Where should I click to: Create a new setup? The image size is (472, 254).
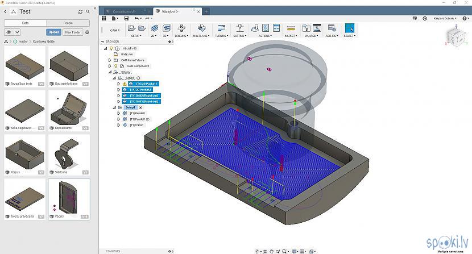[131, 28]
